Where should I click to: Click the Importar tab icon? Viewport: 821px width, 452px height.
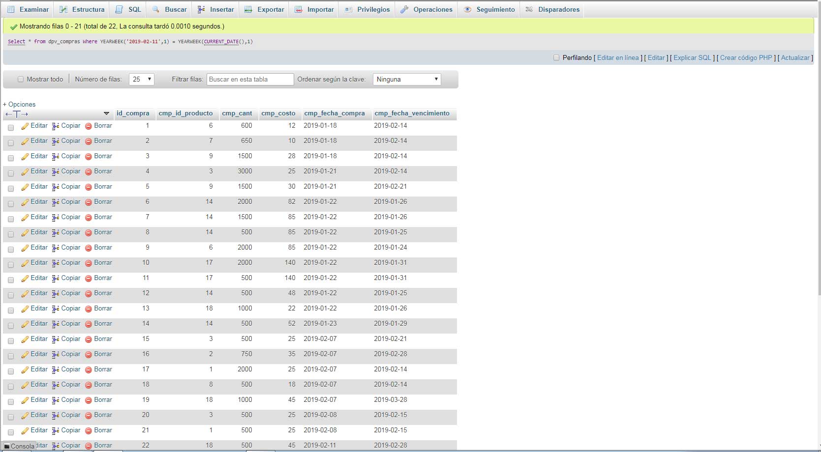point(299,9)
